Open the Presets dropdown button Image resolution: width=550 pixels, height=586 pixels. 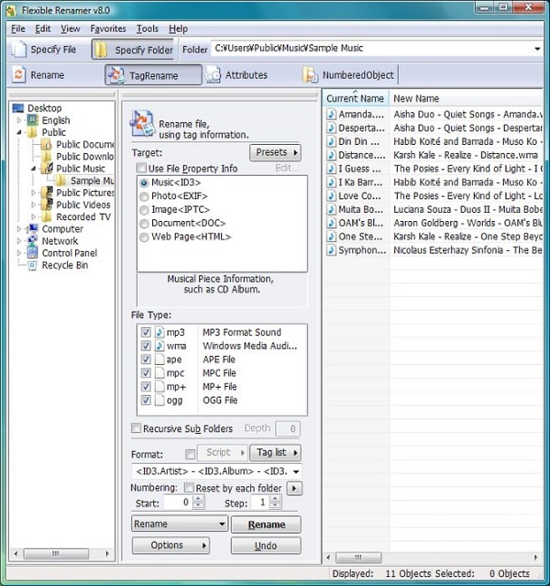point(275,152)
